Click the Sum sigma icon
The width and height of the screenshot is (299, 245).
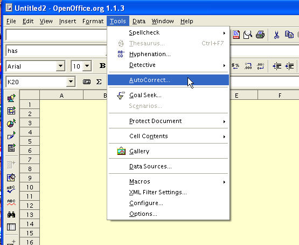99,81
